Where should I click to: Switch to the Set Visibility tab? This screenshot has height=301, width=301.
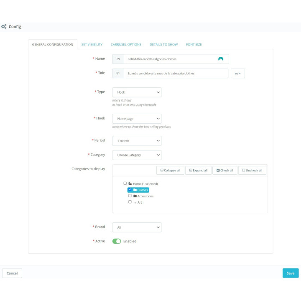pyautogui.click(x=92, y=44)
